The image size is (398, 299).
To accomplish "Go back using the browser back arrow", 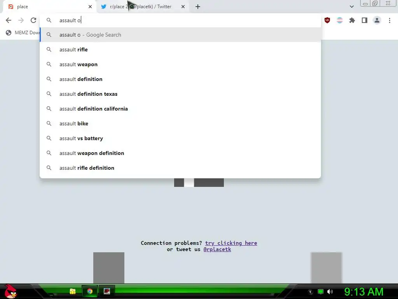I will coord(9,20).
